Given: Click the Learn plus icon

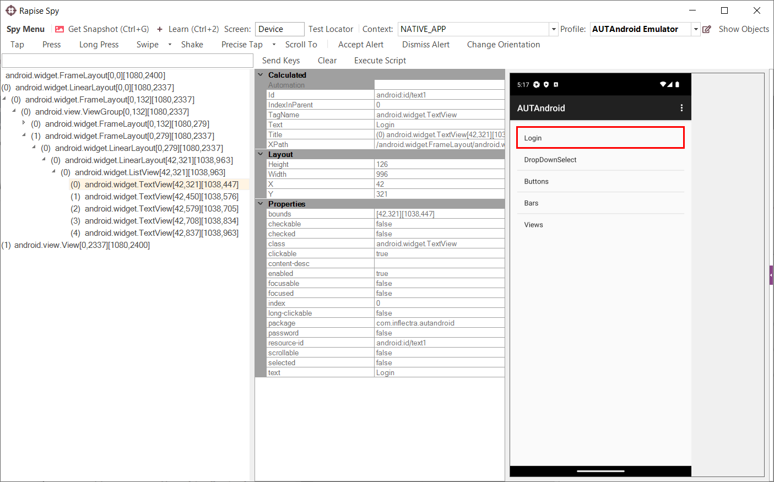Looking at the screenshot, I should (x=160, y=29).
